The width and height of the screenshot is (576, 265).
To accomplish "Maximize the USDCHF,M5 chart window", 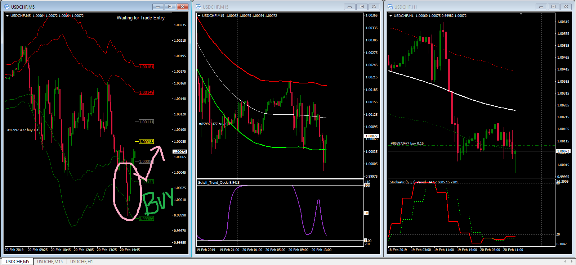I will (x=170, y=7).
